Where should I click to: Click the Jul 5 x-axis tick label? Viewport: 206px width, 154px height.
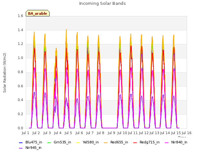click(x=68, y=133)
